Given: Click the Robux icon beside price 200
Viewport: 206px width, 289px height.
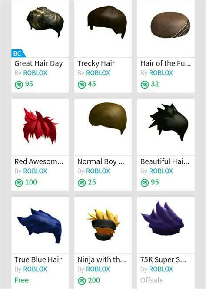Looking at the screenshot, I should click(82, 281).
